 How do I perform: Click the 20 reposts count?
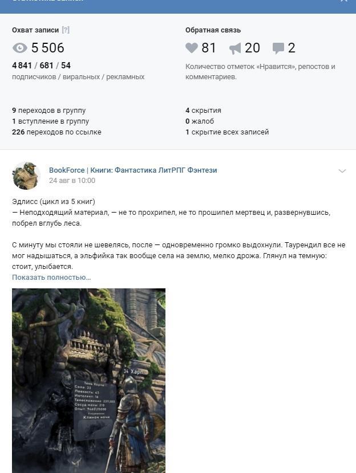[x=252, y=48]
